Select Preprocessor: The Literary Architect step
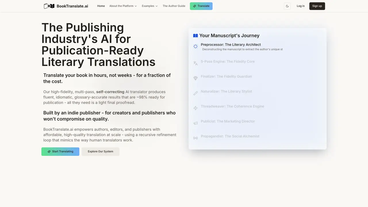The image size is (368, 207). point(231,45)
